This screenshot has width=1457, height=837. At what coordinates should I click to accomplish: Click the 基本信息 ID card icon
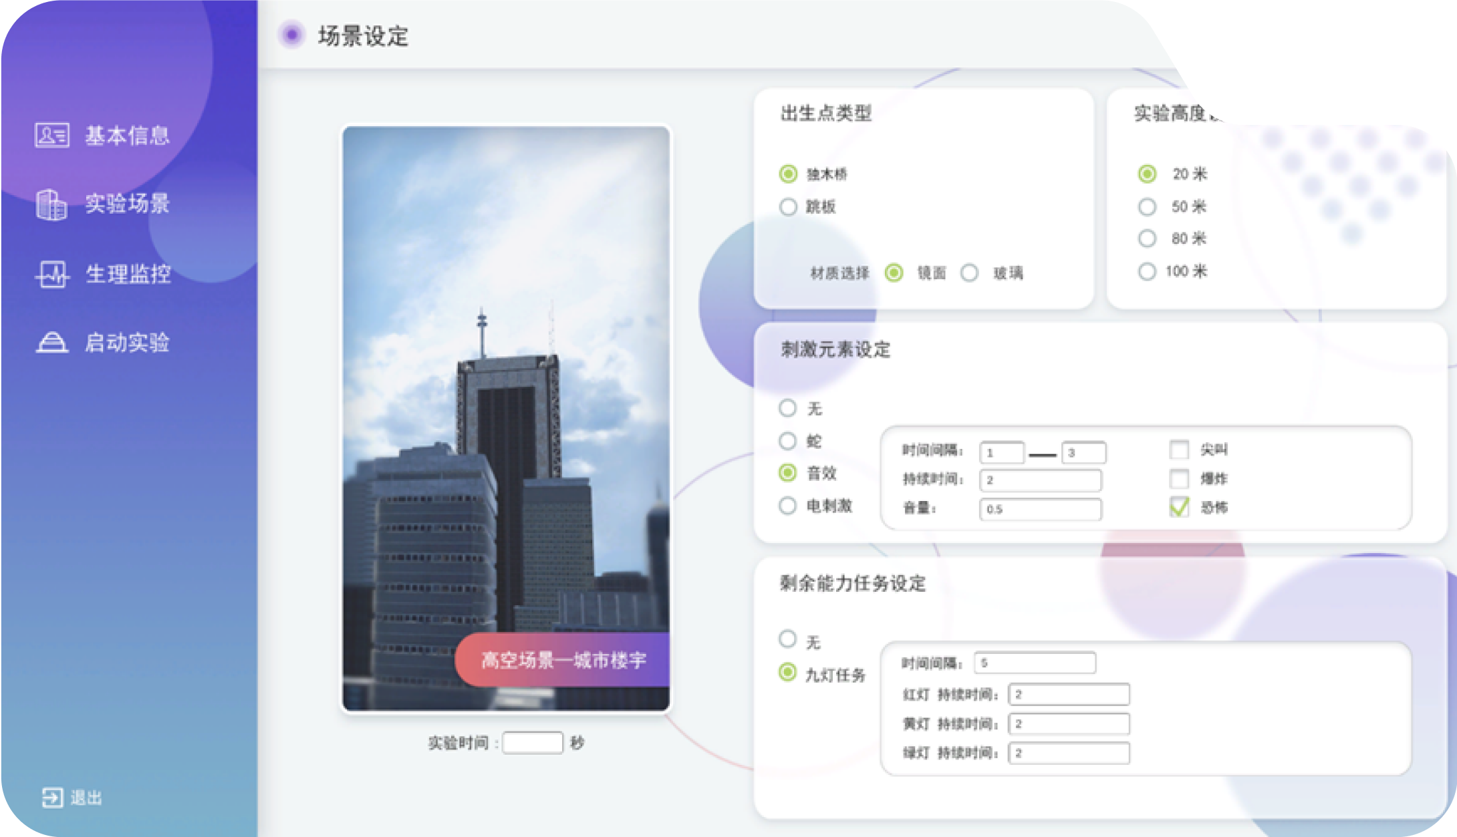pyautogui.click(x=51, y=136)
